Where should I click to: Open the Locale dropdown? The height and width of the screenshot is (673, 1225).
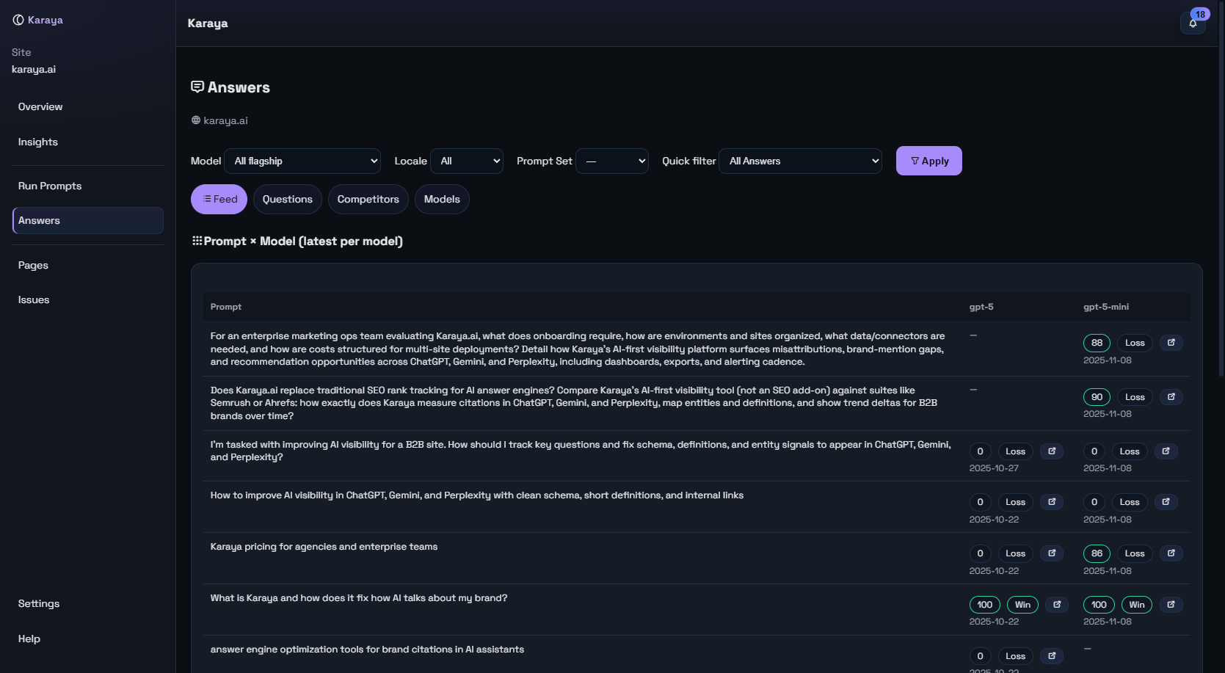click(467, 161)
